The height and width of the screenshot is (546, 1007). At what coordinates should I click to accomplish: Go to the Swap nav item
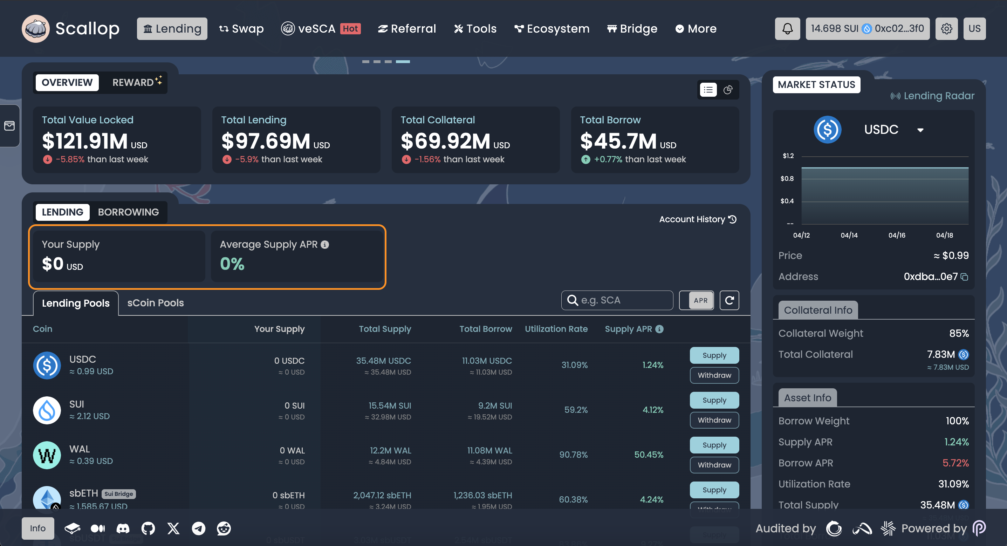(241, 28)
